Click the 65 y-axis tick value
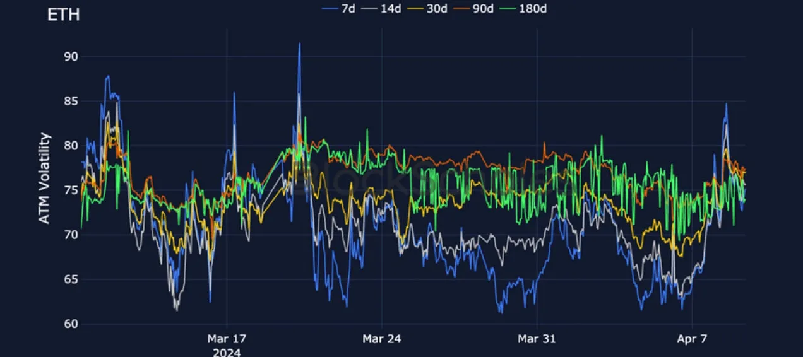The image size is (803, 357). 70,279
